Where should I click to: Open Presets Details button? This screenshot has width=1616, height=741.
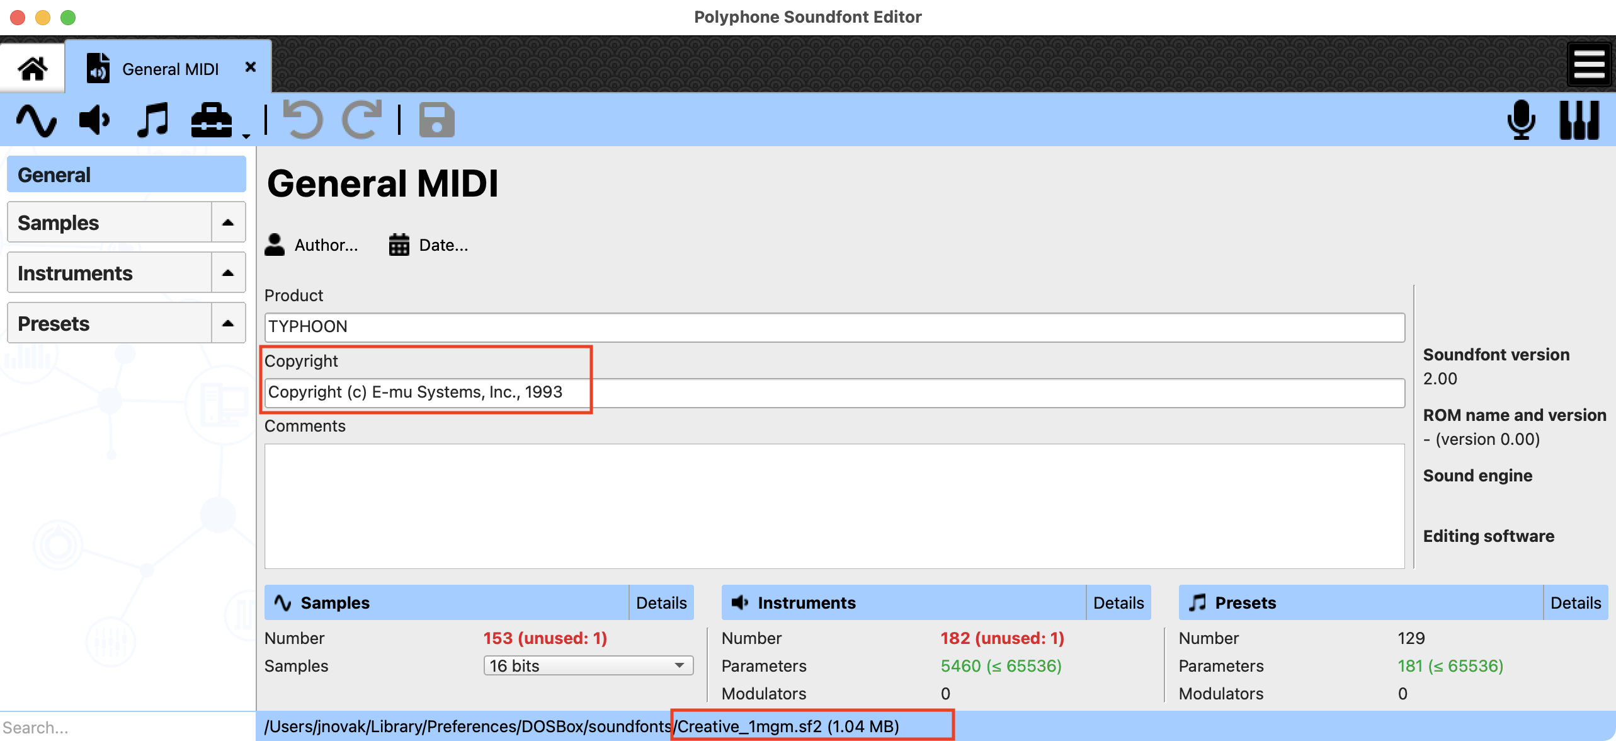1576,602
